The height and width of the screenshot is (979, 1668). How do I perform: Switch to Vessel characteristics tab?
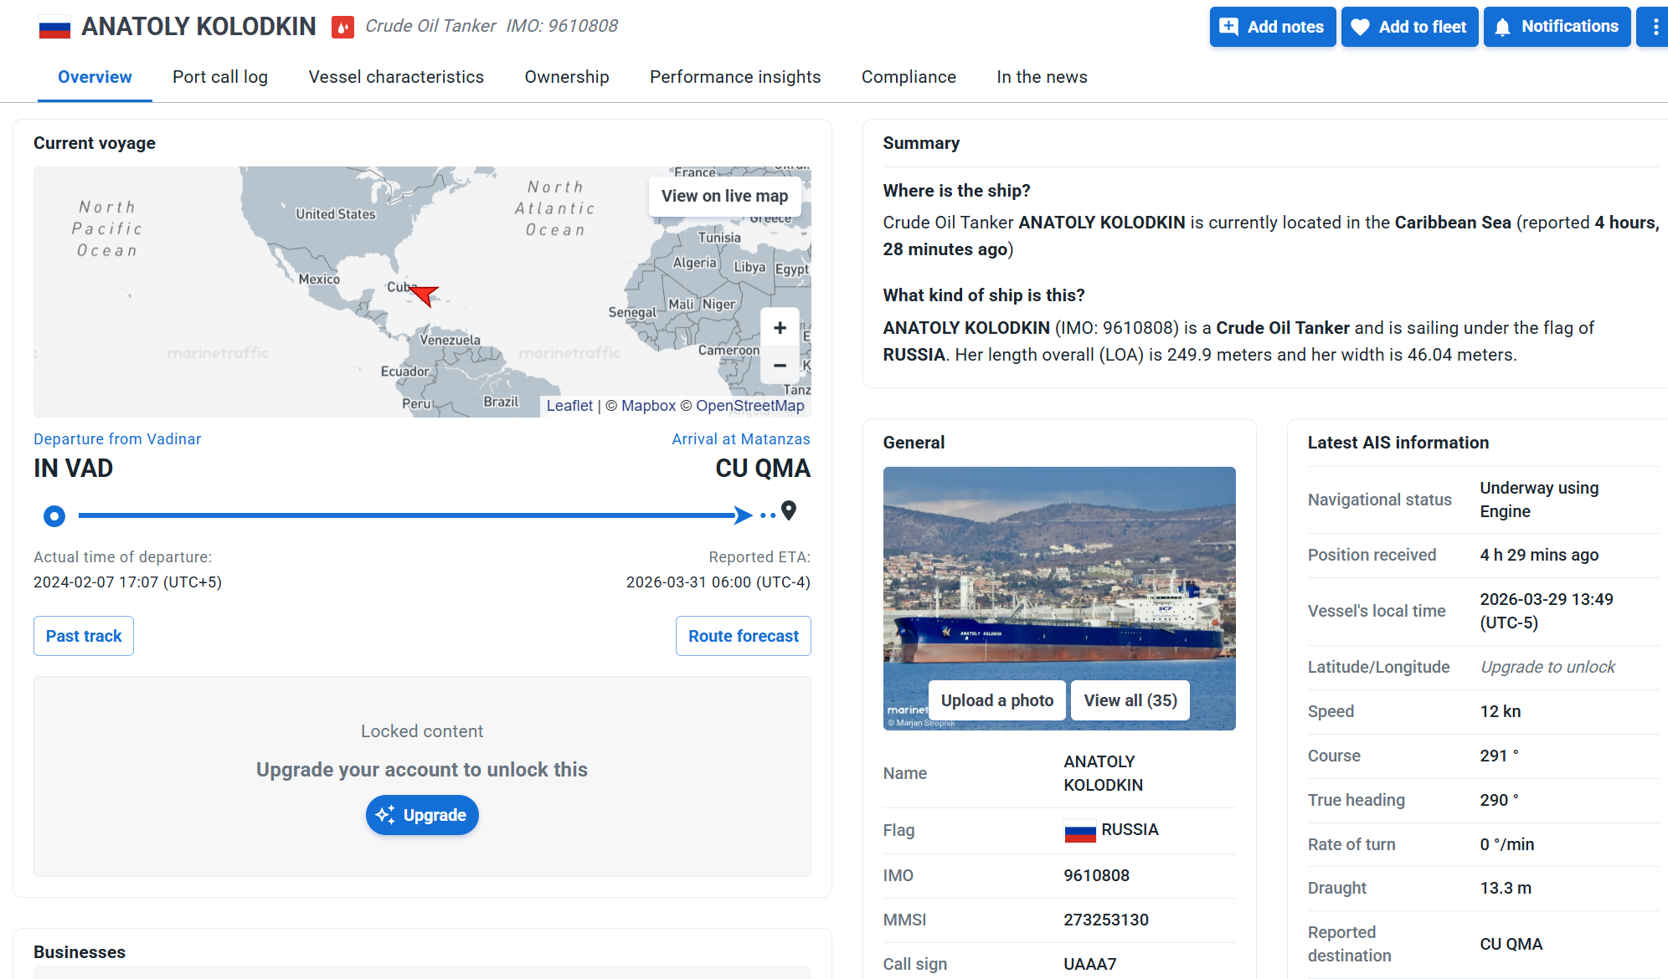(396, 77)
